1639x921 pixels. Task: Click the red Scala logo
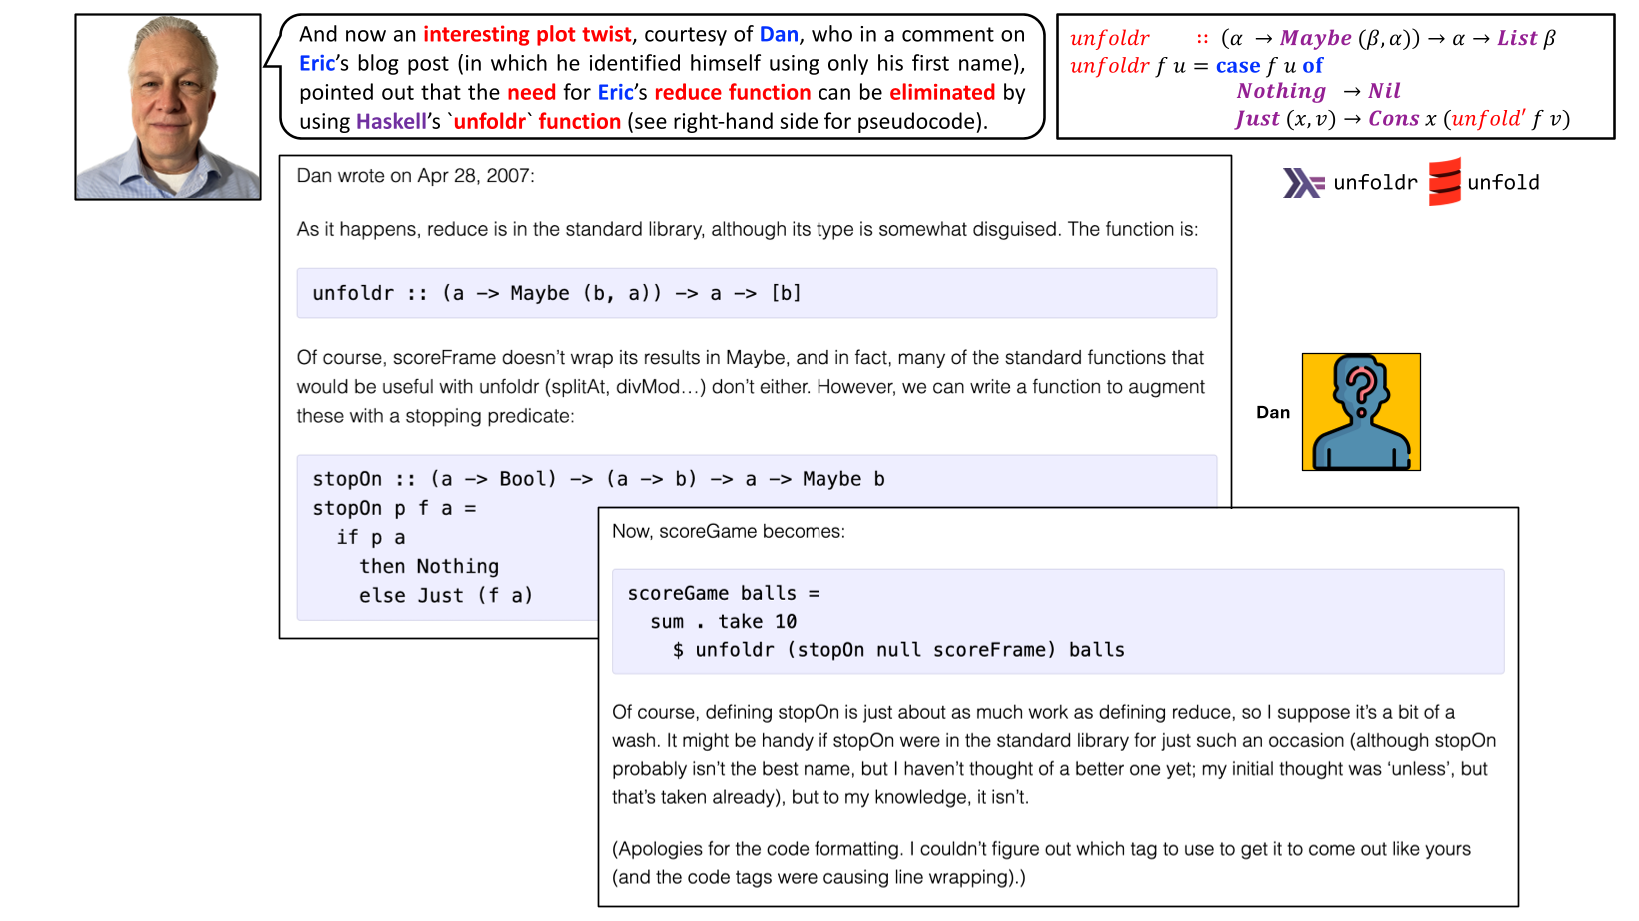[1445, 182]
